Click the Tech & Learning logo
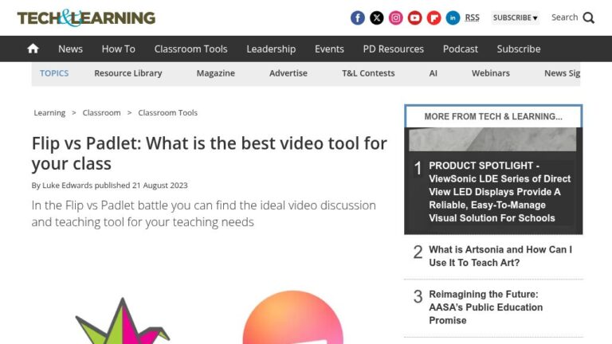The height and width of the screenshot is (344, 612). 86,18
